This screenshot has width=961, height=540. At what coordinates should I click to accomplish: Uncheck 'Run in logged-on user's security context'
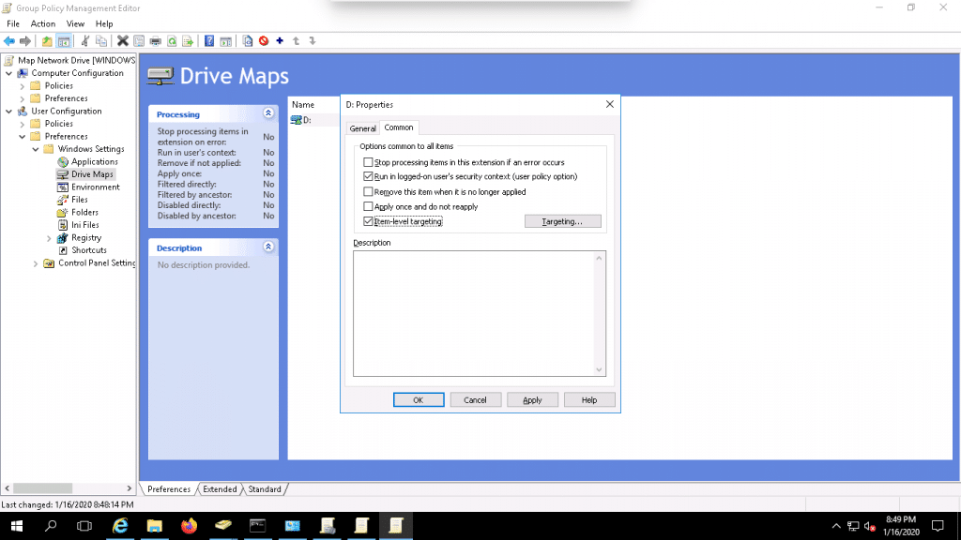click(x=368, y=176)
